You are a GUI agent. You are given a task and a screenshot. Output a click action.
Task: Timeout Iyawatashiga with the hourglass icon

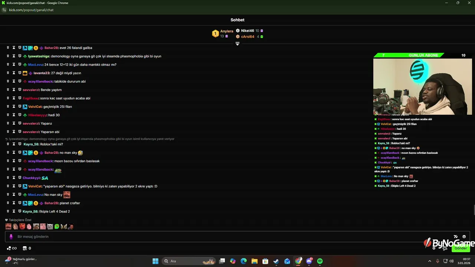point(14,56)
